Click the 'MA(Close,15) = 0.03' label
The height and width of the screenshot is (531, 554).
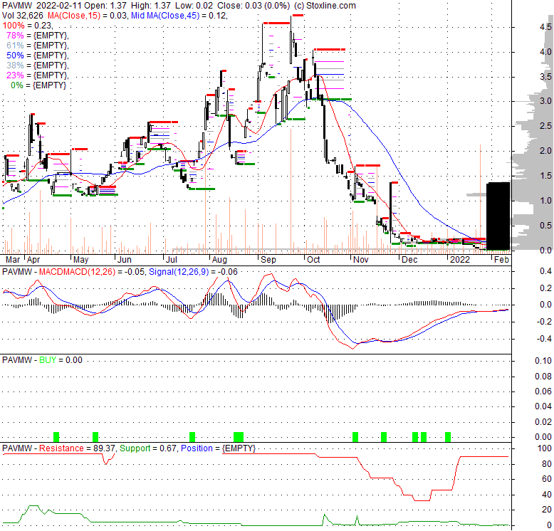click(88, 16)
